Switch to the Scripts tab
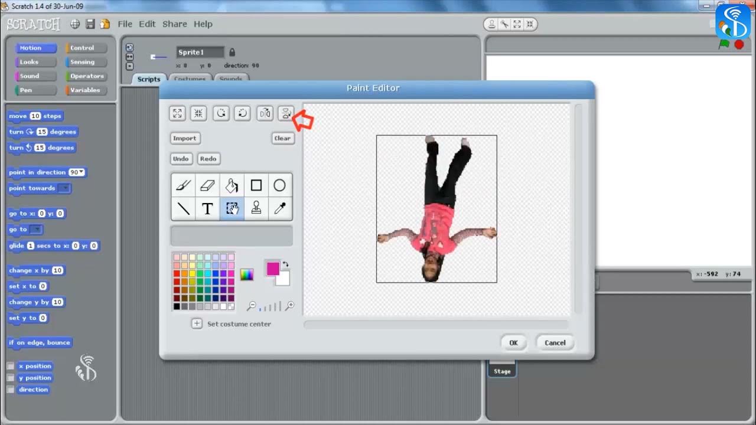The width and height of the screenshot is (756, 425). [149, 79]
